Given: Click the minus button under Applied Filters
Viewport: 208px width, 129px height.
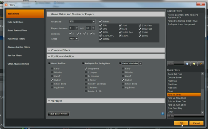Looking at the screenshot, I should pos(171,64).
